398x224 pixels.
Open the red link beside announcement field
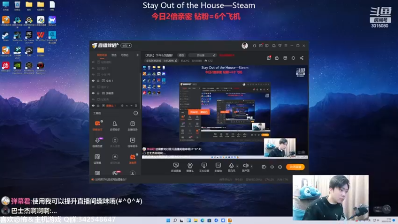227,55
